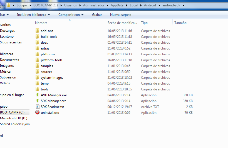This screenshot has height=148, width=228.
Task: Click 70 KB size of uninstall.exe
Action: (189, 113)
